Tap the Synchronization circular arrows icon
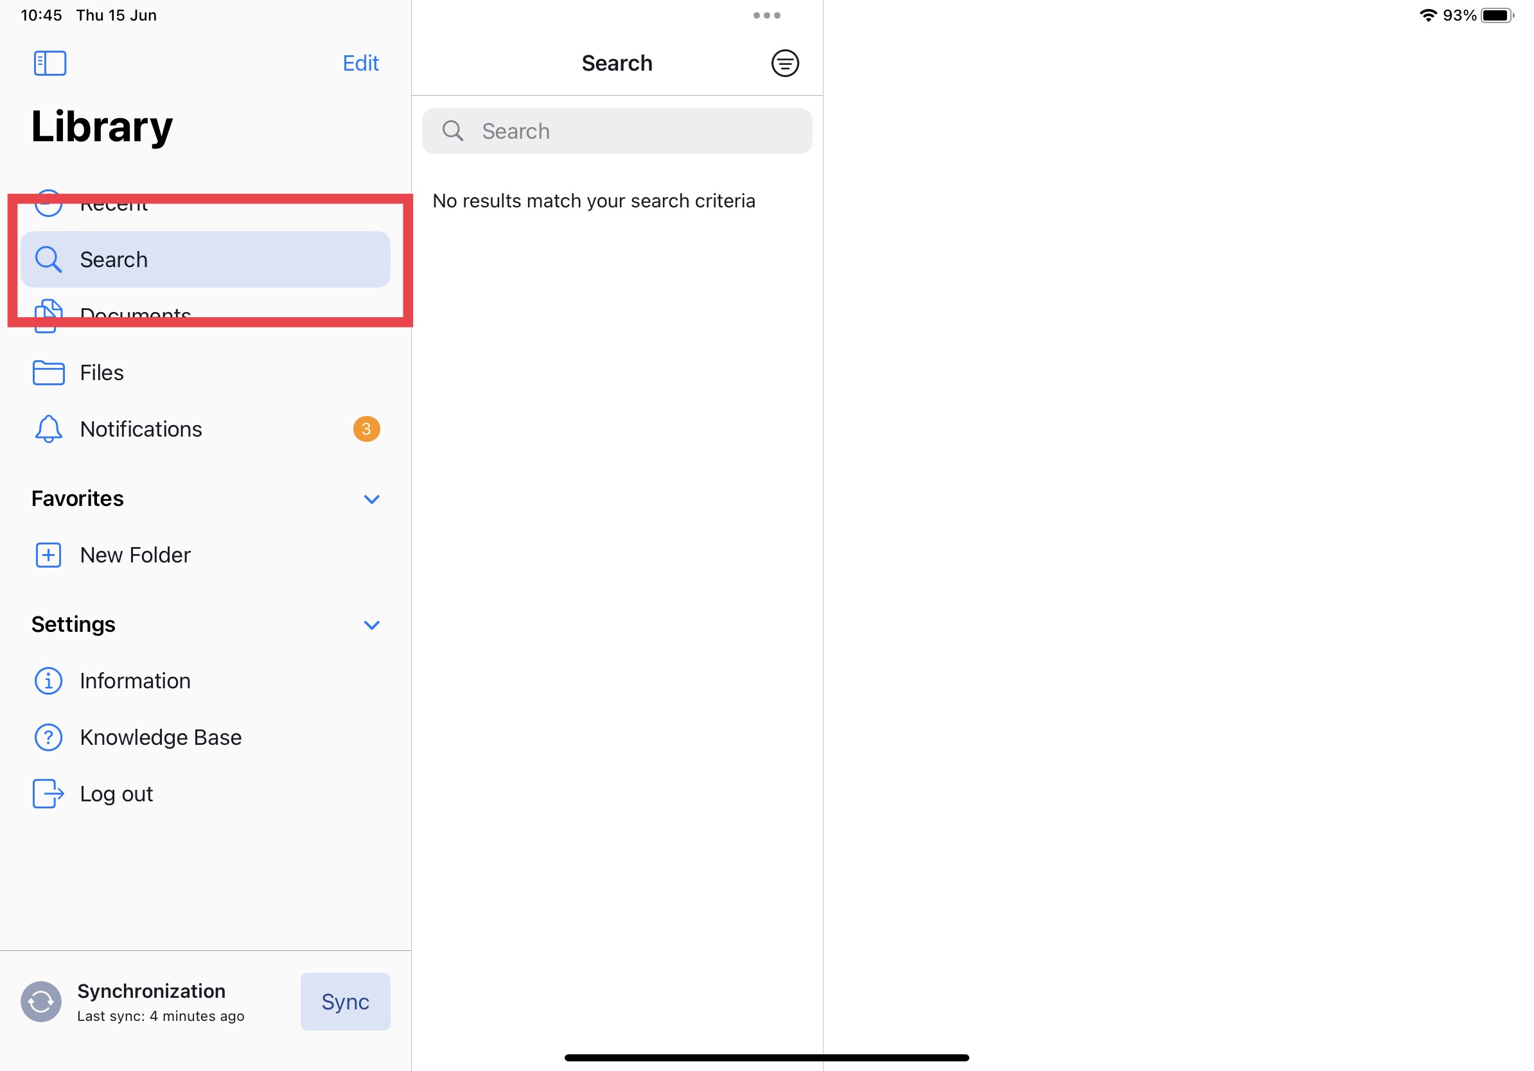Screen dimensions: 1534x1071 (40, 1001)
